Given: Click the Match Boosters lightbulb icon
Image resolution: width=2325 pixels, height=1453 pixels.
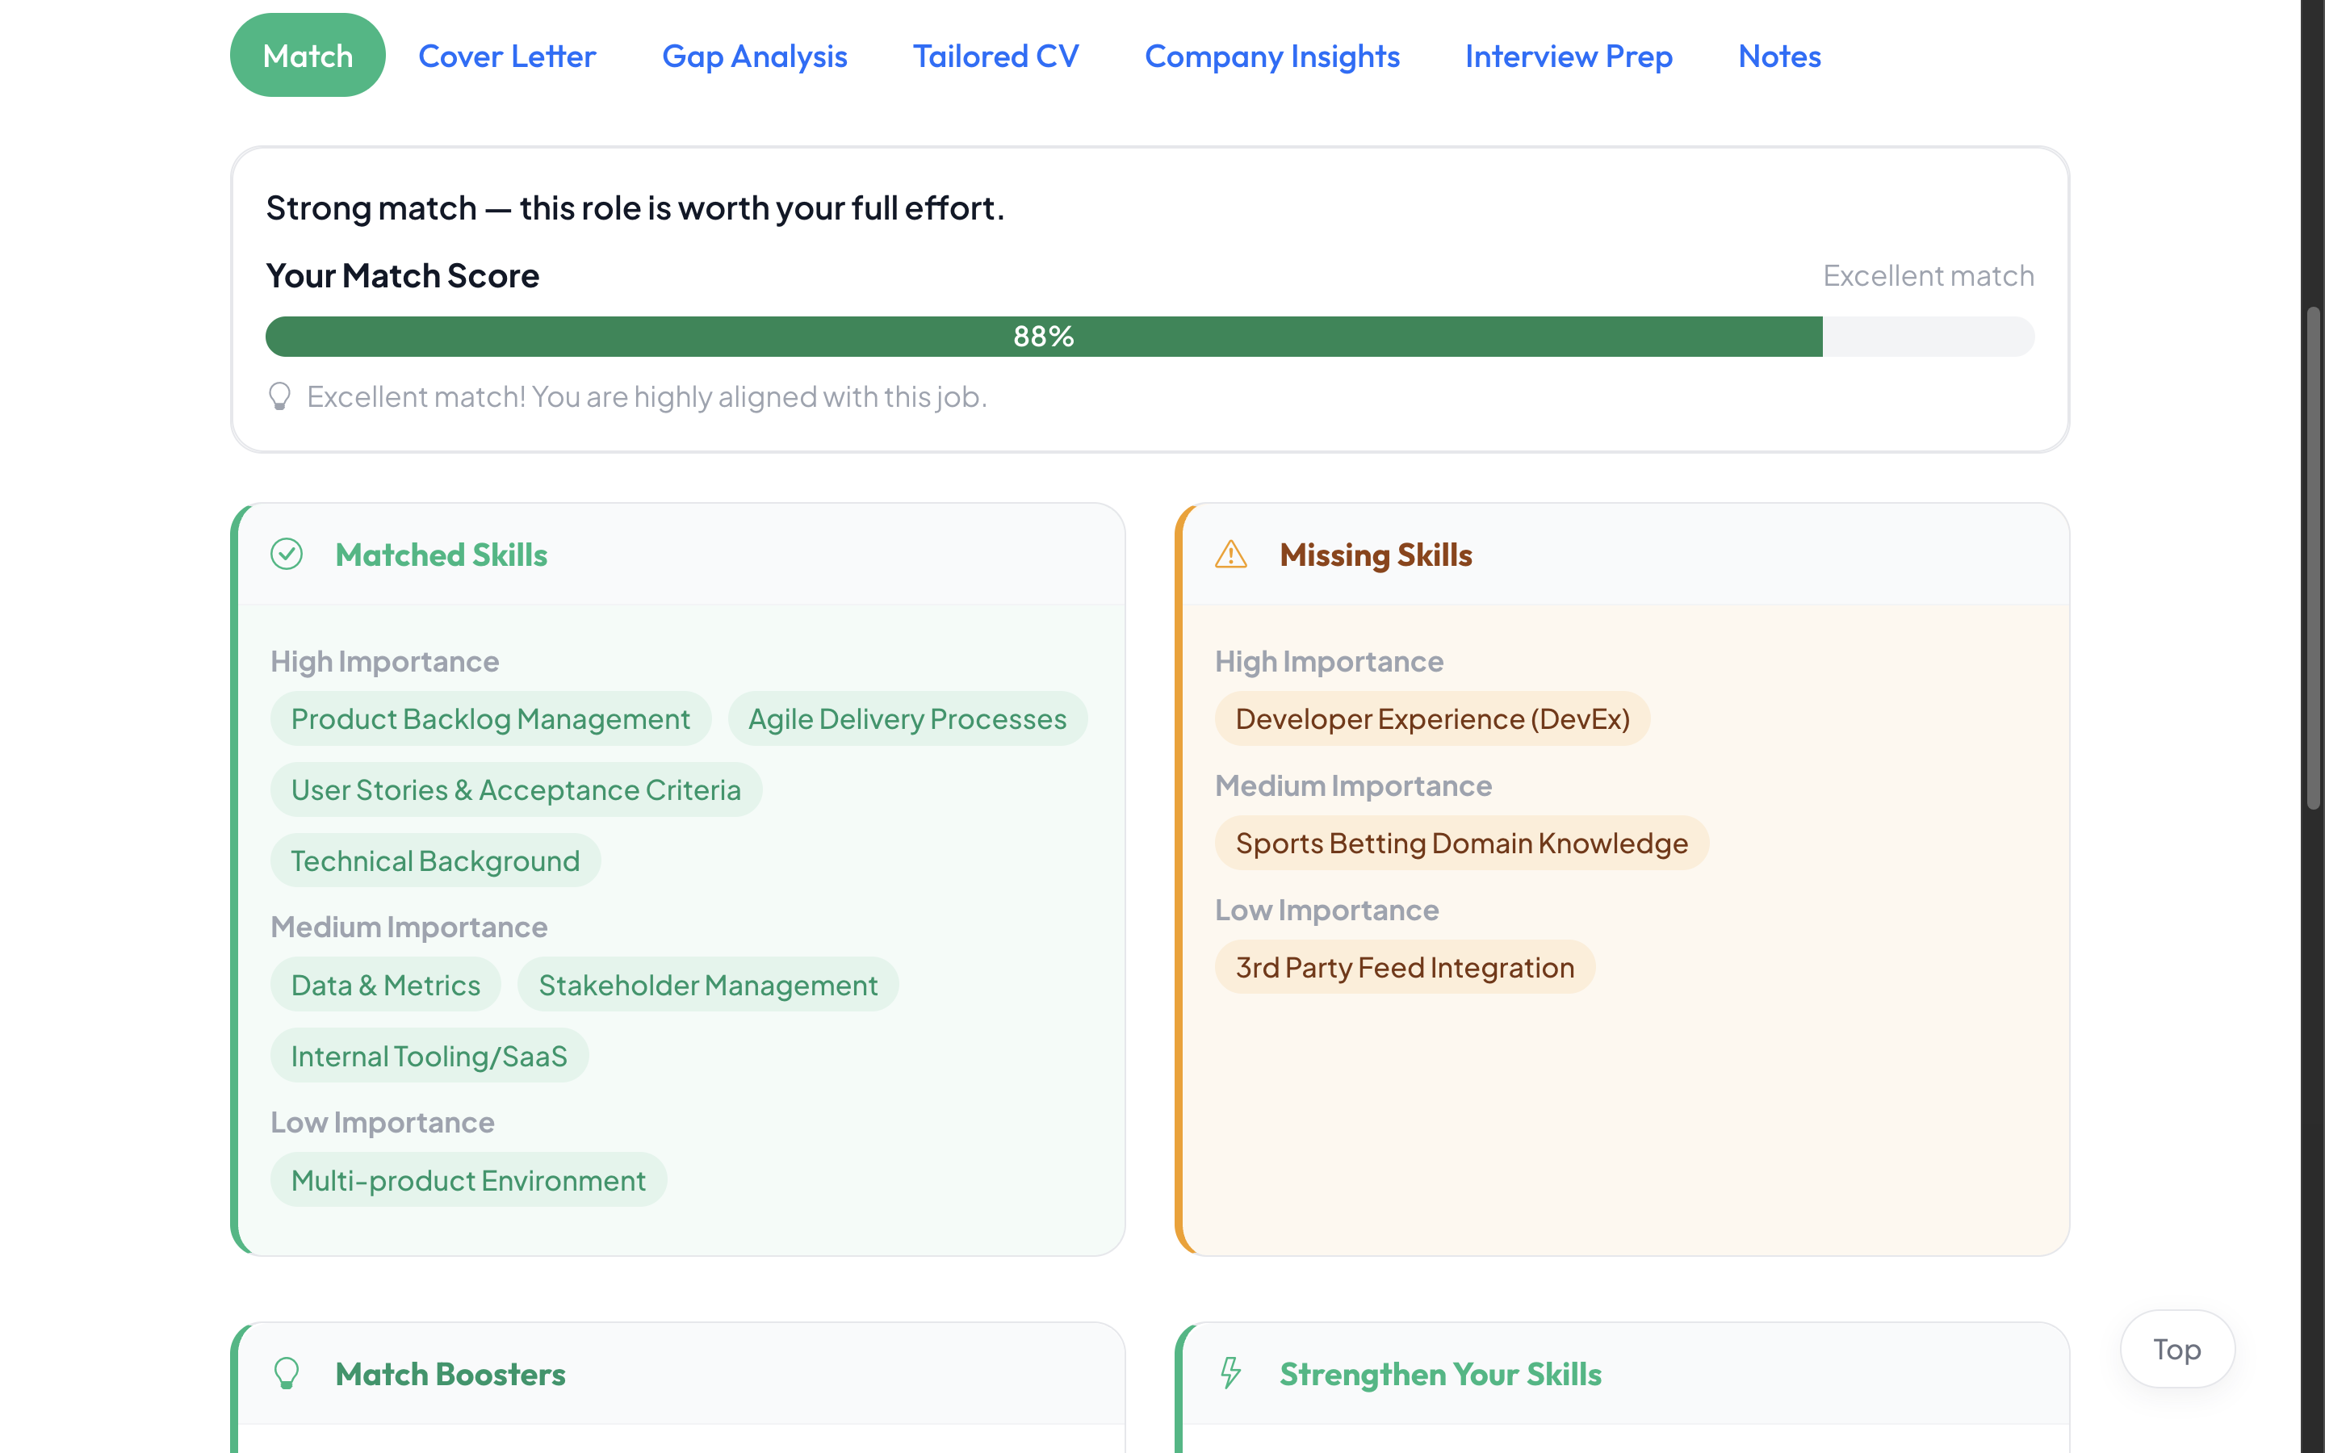Looking at the screenshot, I should tap(287, 1373).
